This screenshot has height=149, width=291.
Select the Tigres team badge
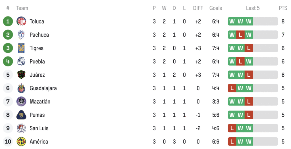pyautogui.click(x=21, y=48)
